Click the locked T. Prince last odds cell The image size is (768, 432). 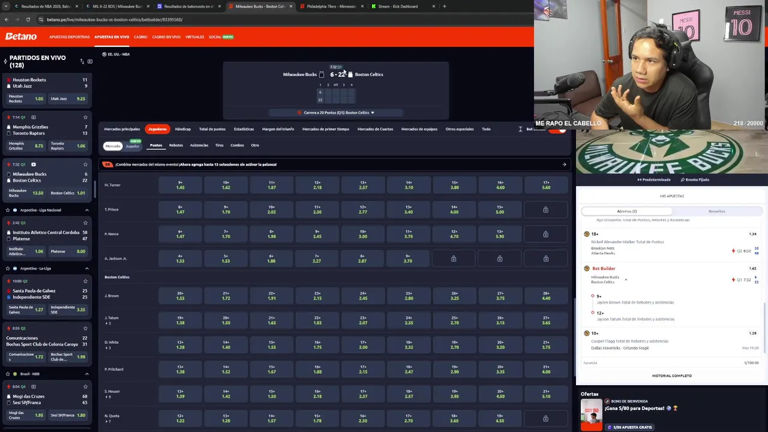point(545,209)
